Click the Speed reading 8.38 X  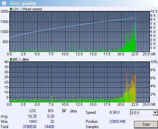115,113
